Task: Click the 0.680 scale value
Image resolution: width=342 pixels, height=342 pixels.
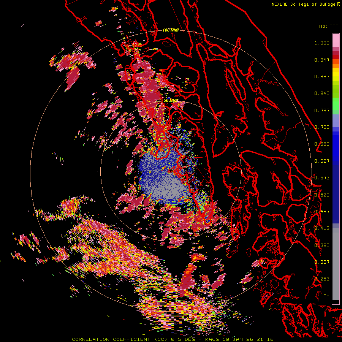Action: (x=322, y=144)
